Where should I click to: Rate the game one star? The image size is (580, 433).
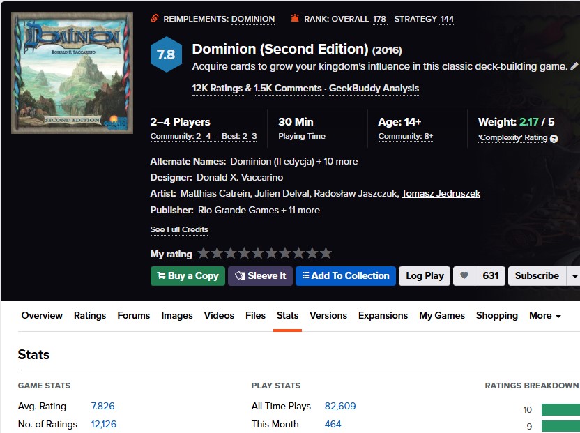(x=203, y=253)
